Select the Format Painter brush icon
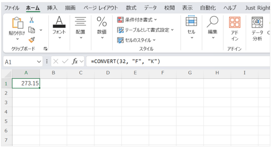 [32, 40]
